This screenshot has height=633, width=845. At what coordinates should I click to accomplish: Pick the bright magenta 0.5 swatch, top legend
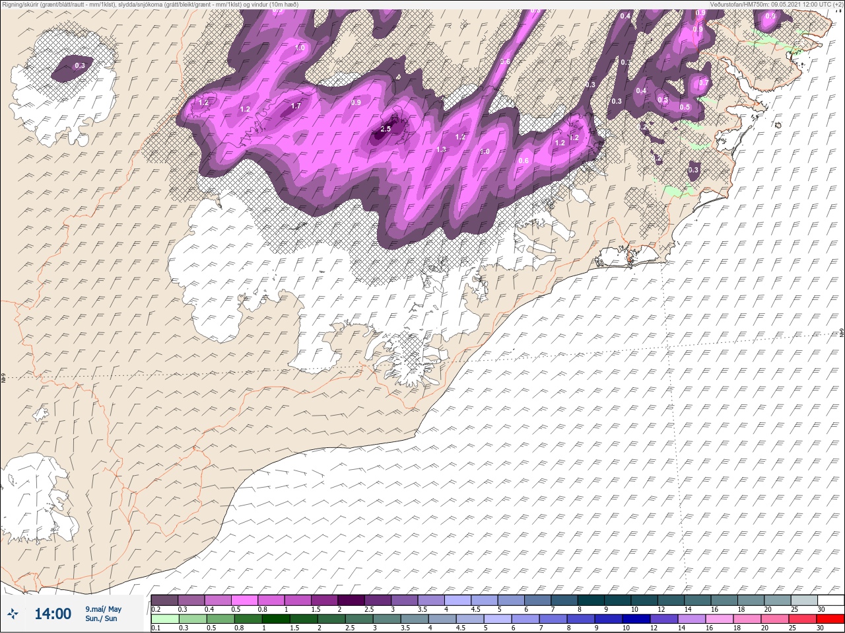[x=244, y=600]
